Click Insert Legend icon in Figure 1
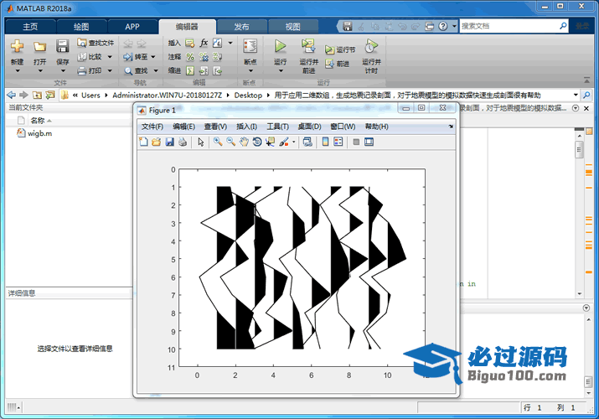Screen dimensions: 599x419 point(338,142)
